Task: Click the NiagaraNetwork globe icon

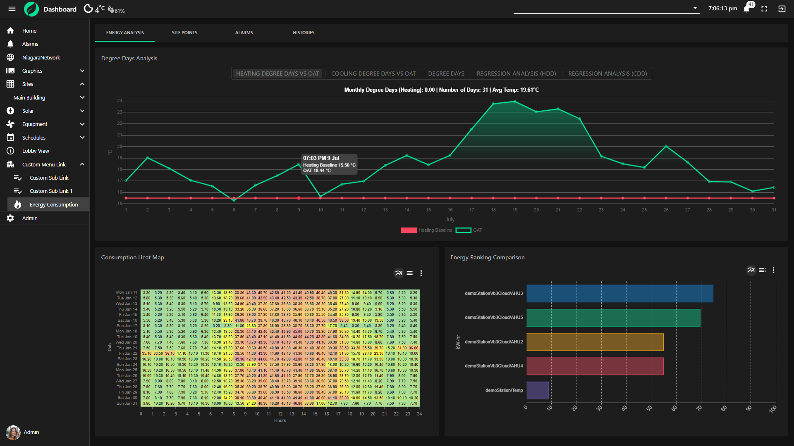Action: pyautogui.click(x=10, y=57)
